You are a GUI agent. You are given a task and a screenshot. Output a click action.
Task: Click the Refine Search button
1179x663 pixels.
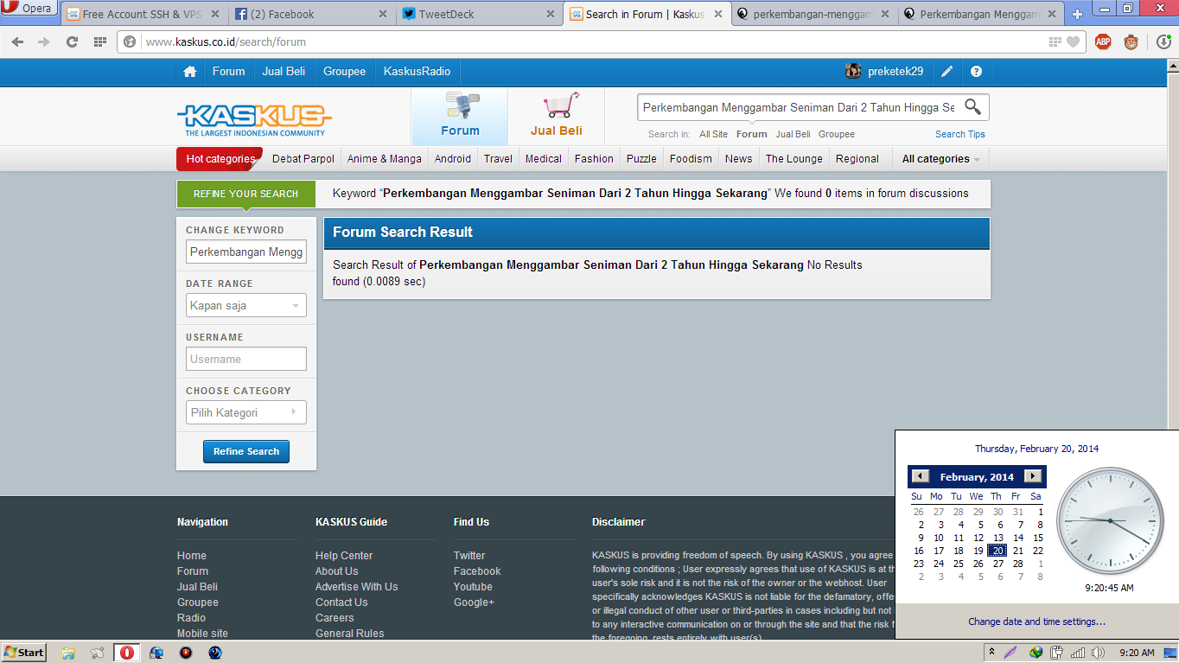(x=246, y=451)
